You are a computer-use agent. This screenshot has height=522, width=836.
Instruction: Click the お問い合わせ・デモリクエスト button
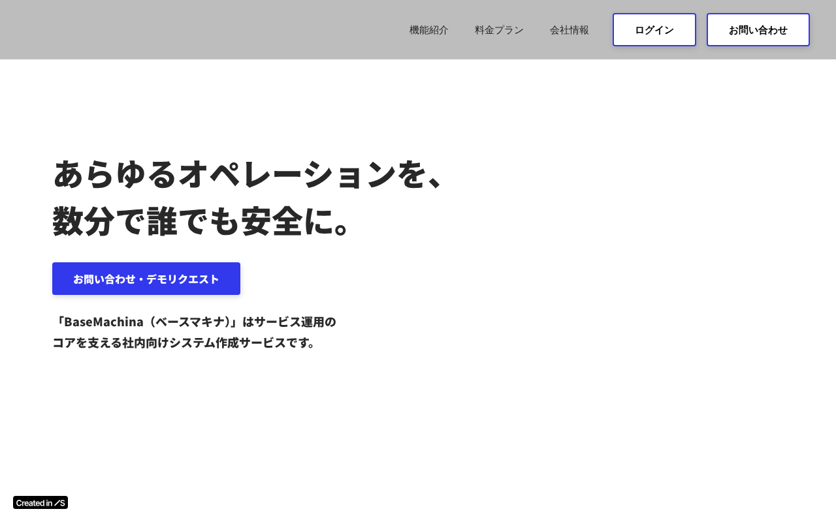146,279
